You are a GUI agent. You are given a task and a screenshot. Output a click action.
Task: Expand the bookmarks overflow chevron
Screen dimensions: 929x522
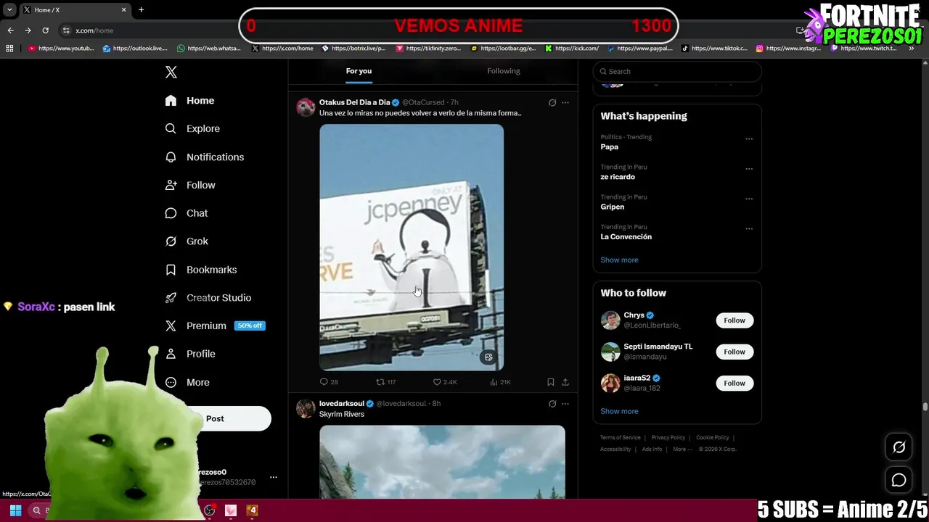[912, 49]
